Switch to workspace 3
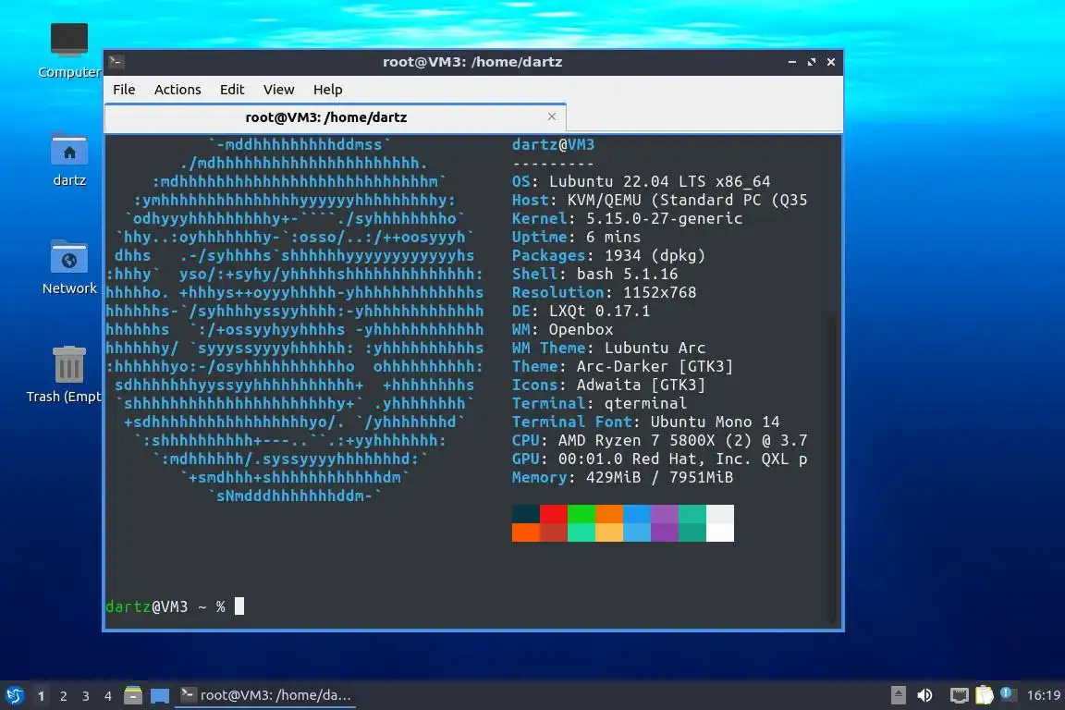Viewport: 1065px width, 710px height. click(86, 696)
